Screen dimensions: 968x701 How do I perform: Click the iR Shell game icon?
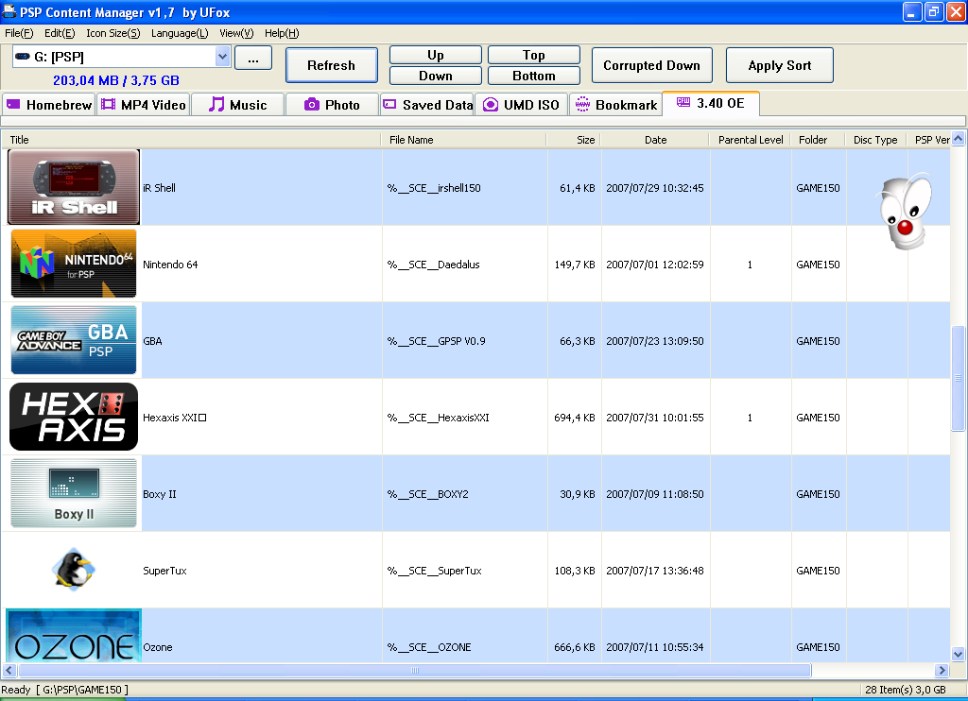click(74, 187)
